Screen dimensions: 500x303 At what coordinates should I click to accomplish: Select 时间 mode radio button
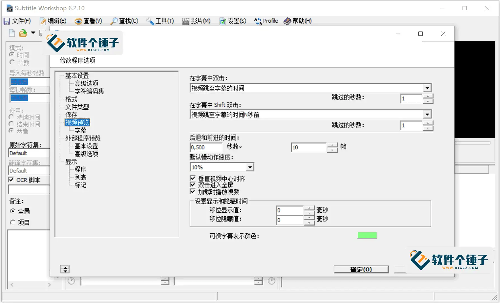(x=12, y=54)
